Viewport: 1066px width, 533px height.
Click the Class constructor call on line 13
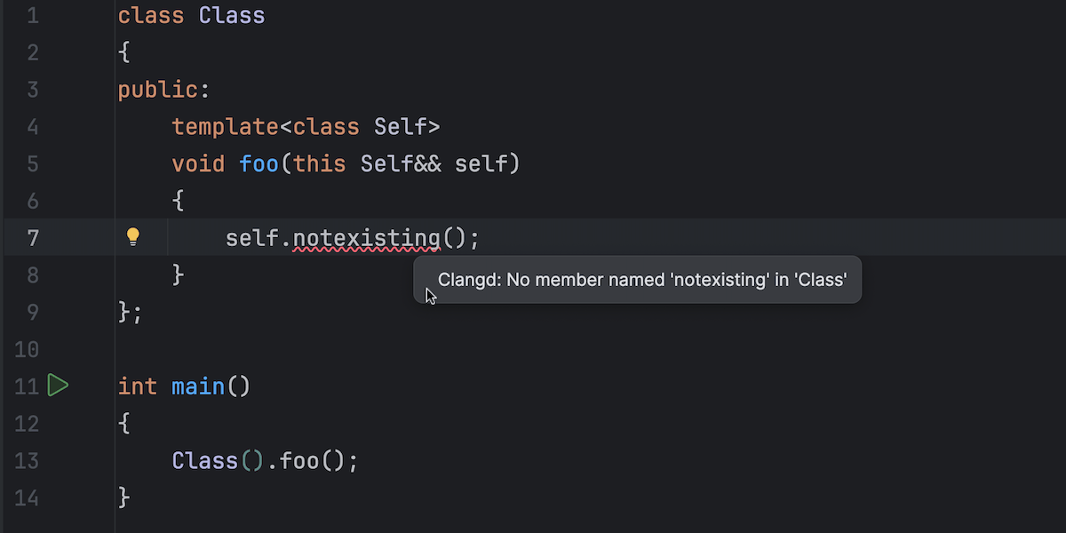tap(205, 461)
